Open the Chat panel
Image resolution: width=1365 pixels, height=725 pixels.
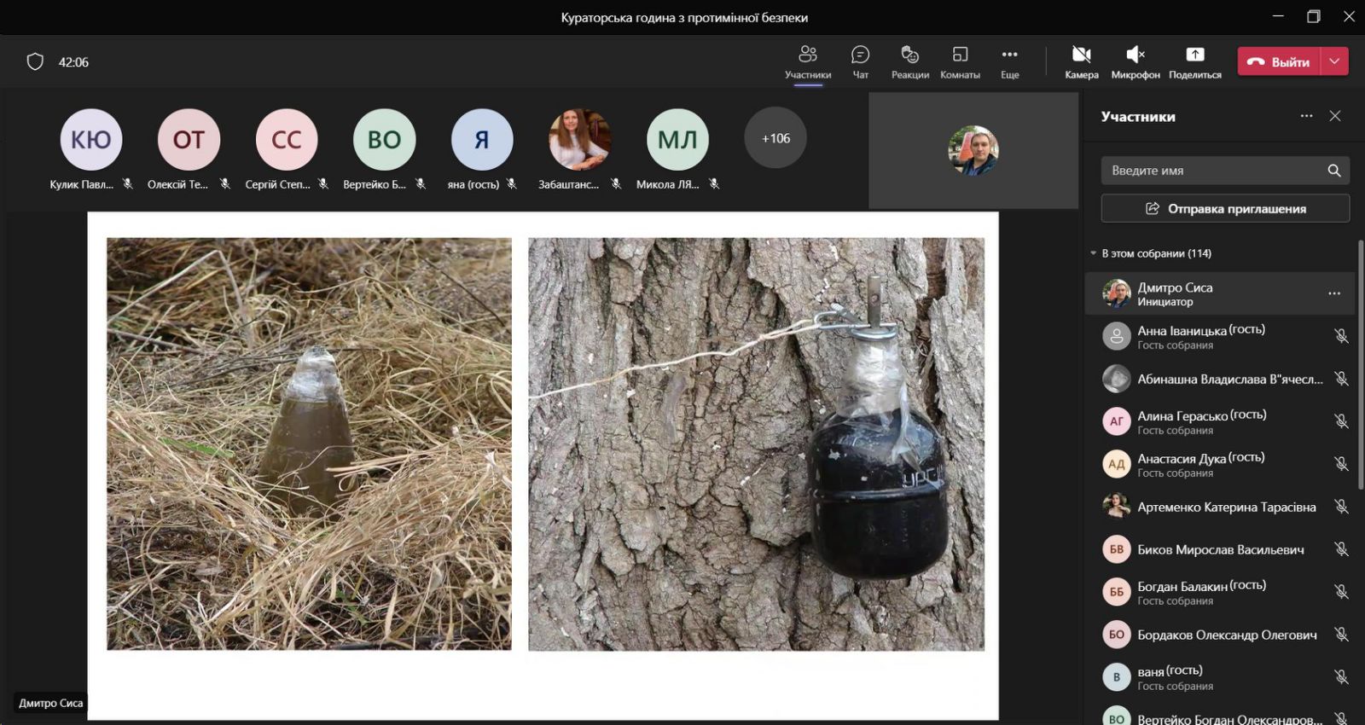(860, 61)
